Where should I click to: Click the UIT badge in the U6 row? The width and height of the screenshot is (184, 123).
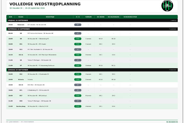pos(78,60)
